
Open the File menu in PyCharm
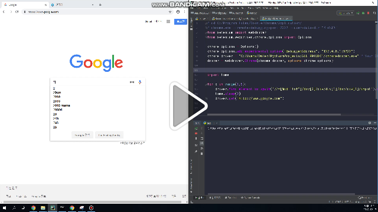pos(192,8)
